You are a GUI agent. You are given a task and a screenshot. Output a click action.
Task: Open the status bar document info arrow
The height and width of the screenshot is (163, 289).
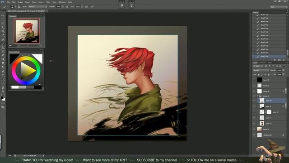[43, 156]
